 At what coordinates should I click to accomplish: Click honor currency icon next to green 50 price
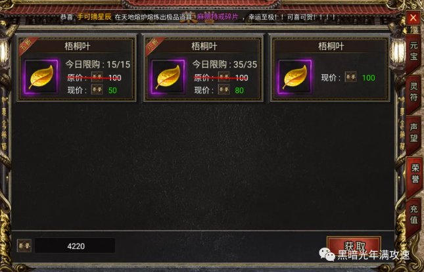pos(97,90)
